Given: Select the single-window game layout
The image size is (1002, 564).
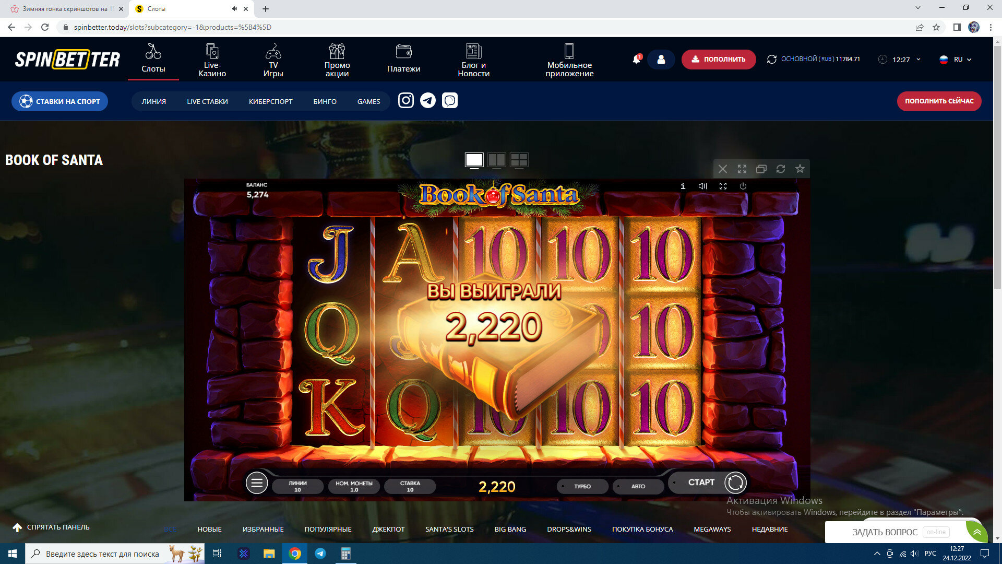Looking at the screenshot, I should click(474, 160).
